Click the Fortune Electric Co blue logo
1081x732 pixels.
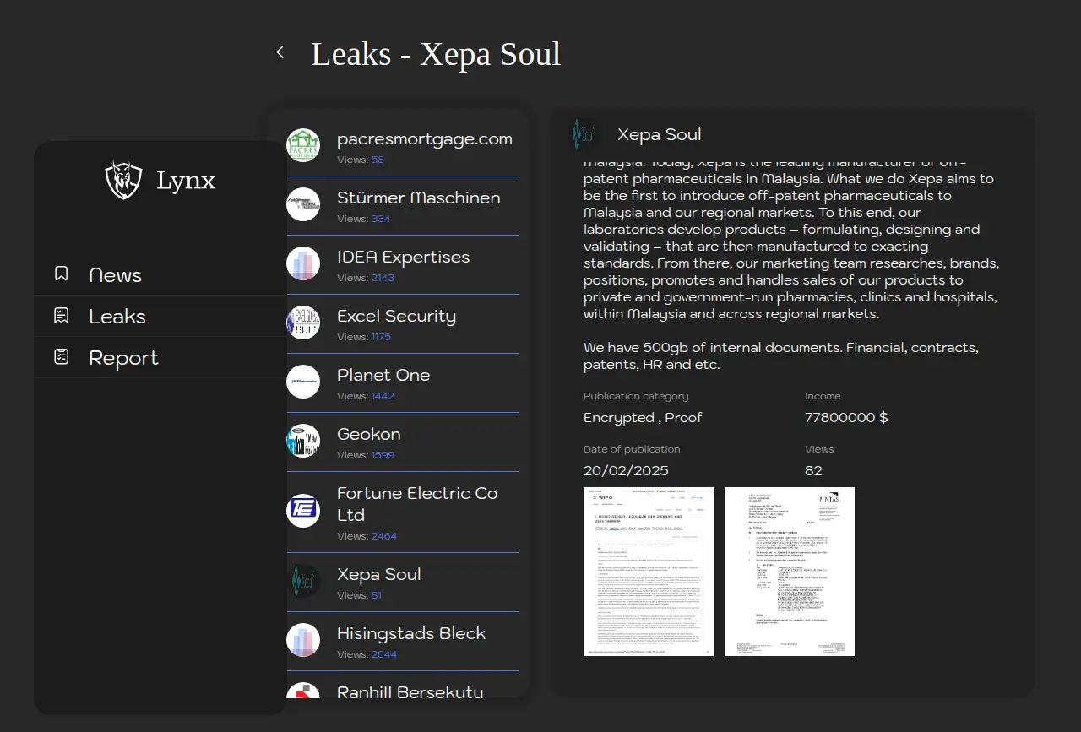pyautogui.click(x=303, y=511)
